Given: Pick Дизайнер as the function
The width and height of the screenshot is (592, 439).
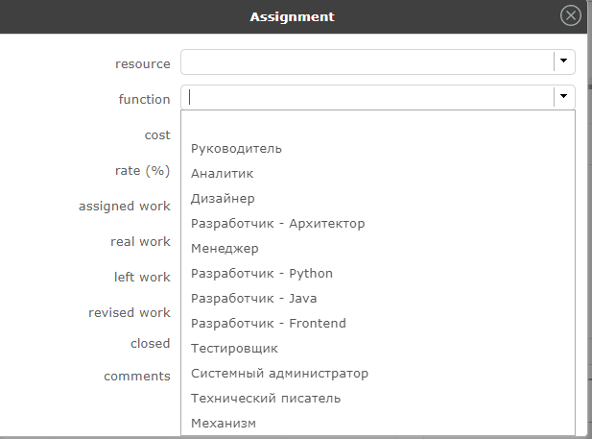Looking at the screenshot, I should tap(223, 199).
